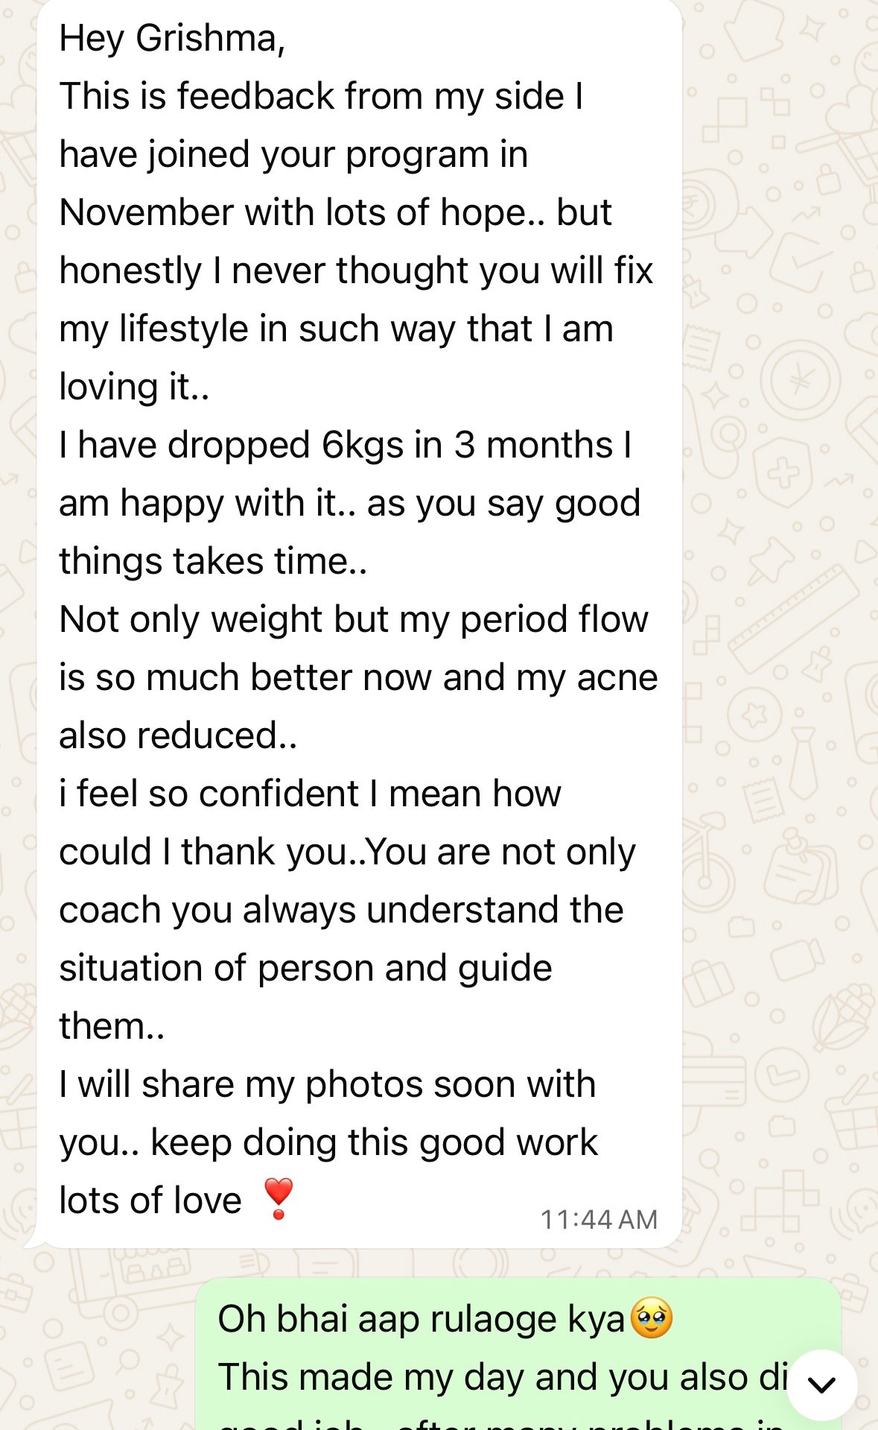Image resolution: width=878 pixels, height=1430 pixels.
Task: Tap the "loving it.." text line
Action: click(x=134, y=387)
